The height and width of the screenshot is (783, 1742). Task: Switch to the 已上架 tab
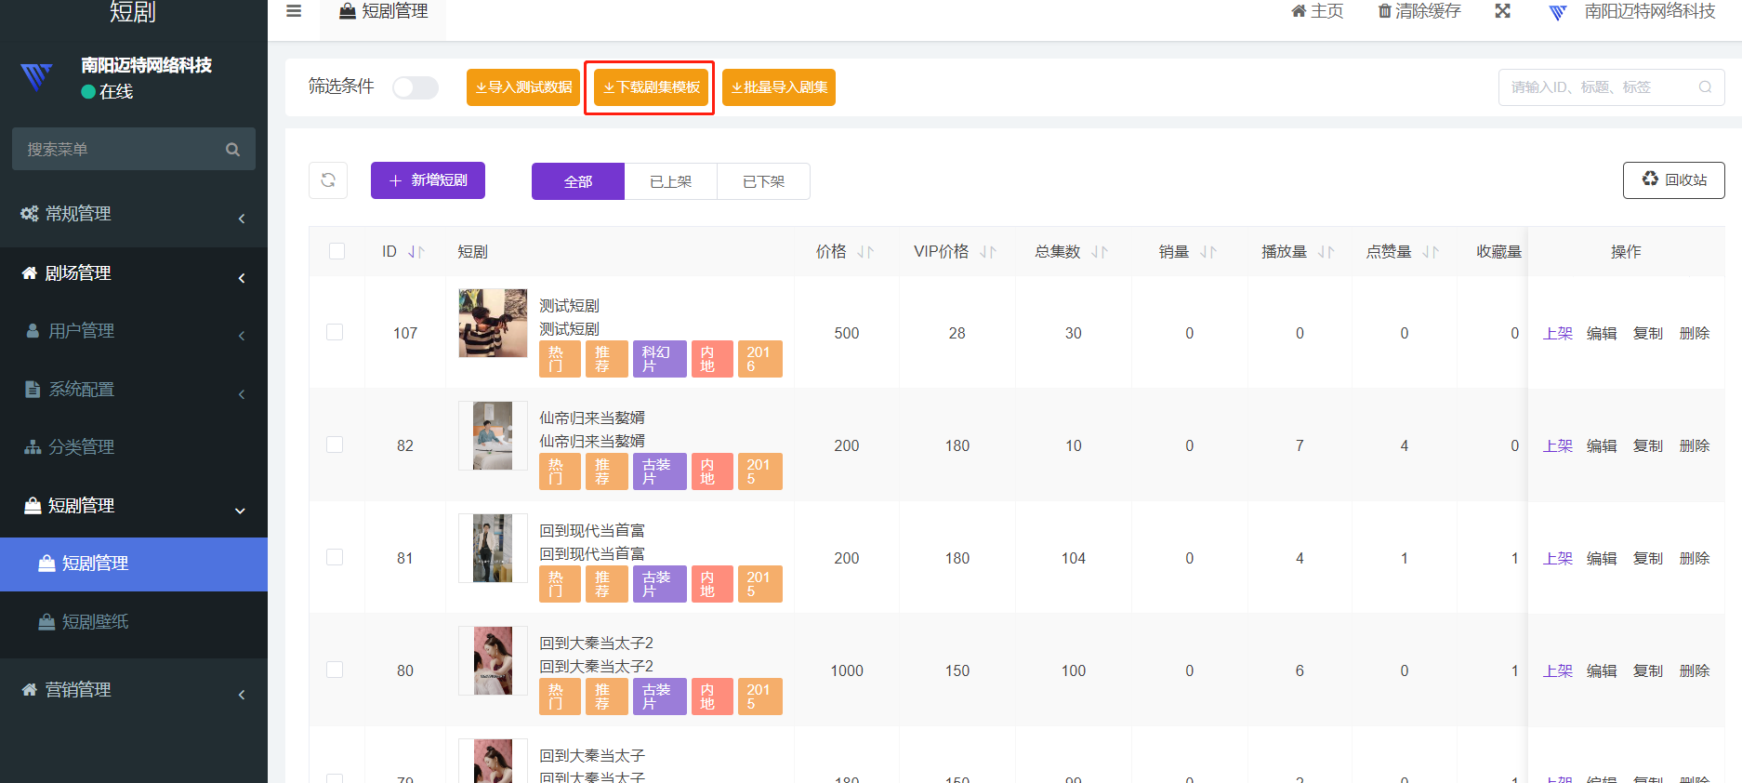click(x=670, y=181)
